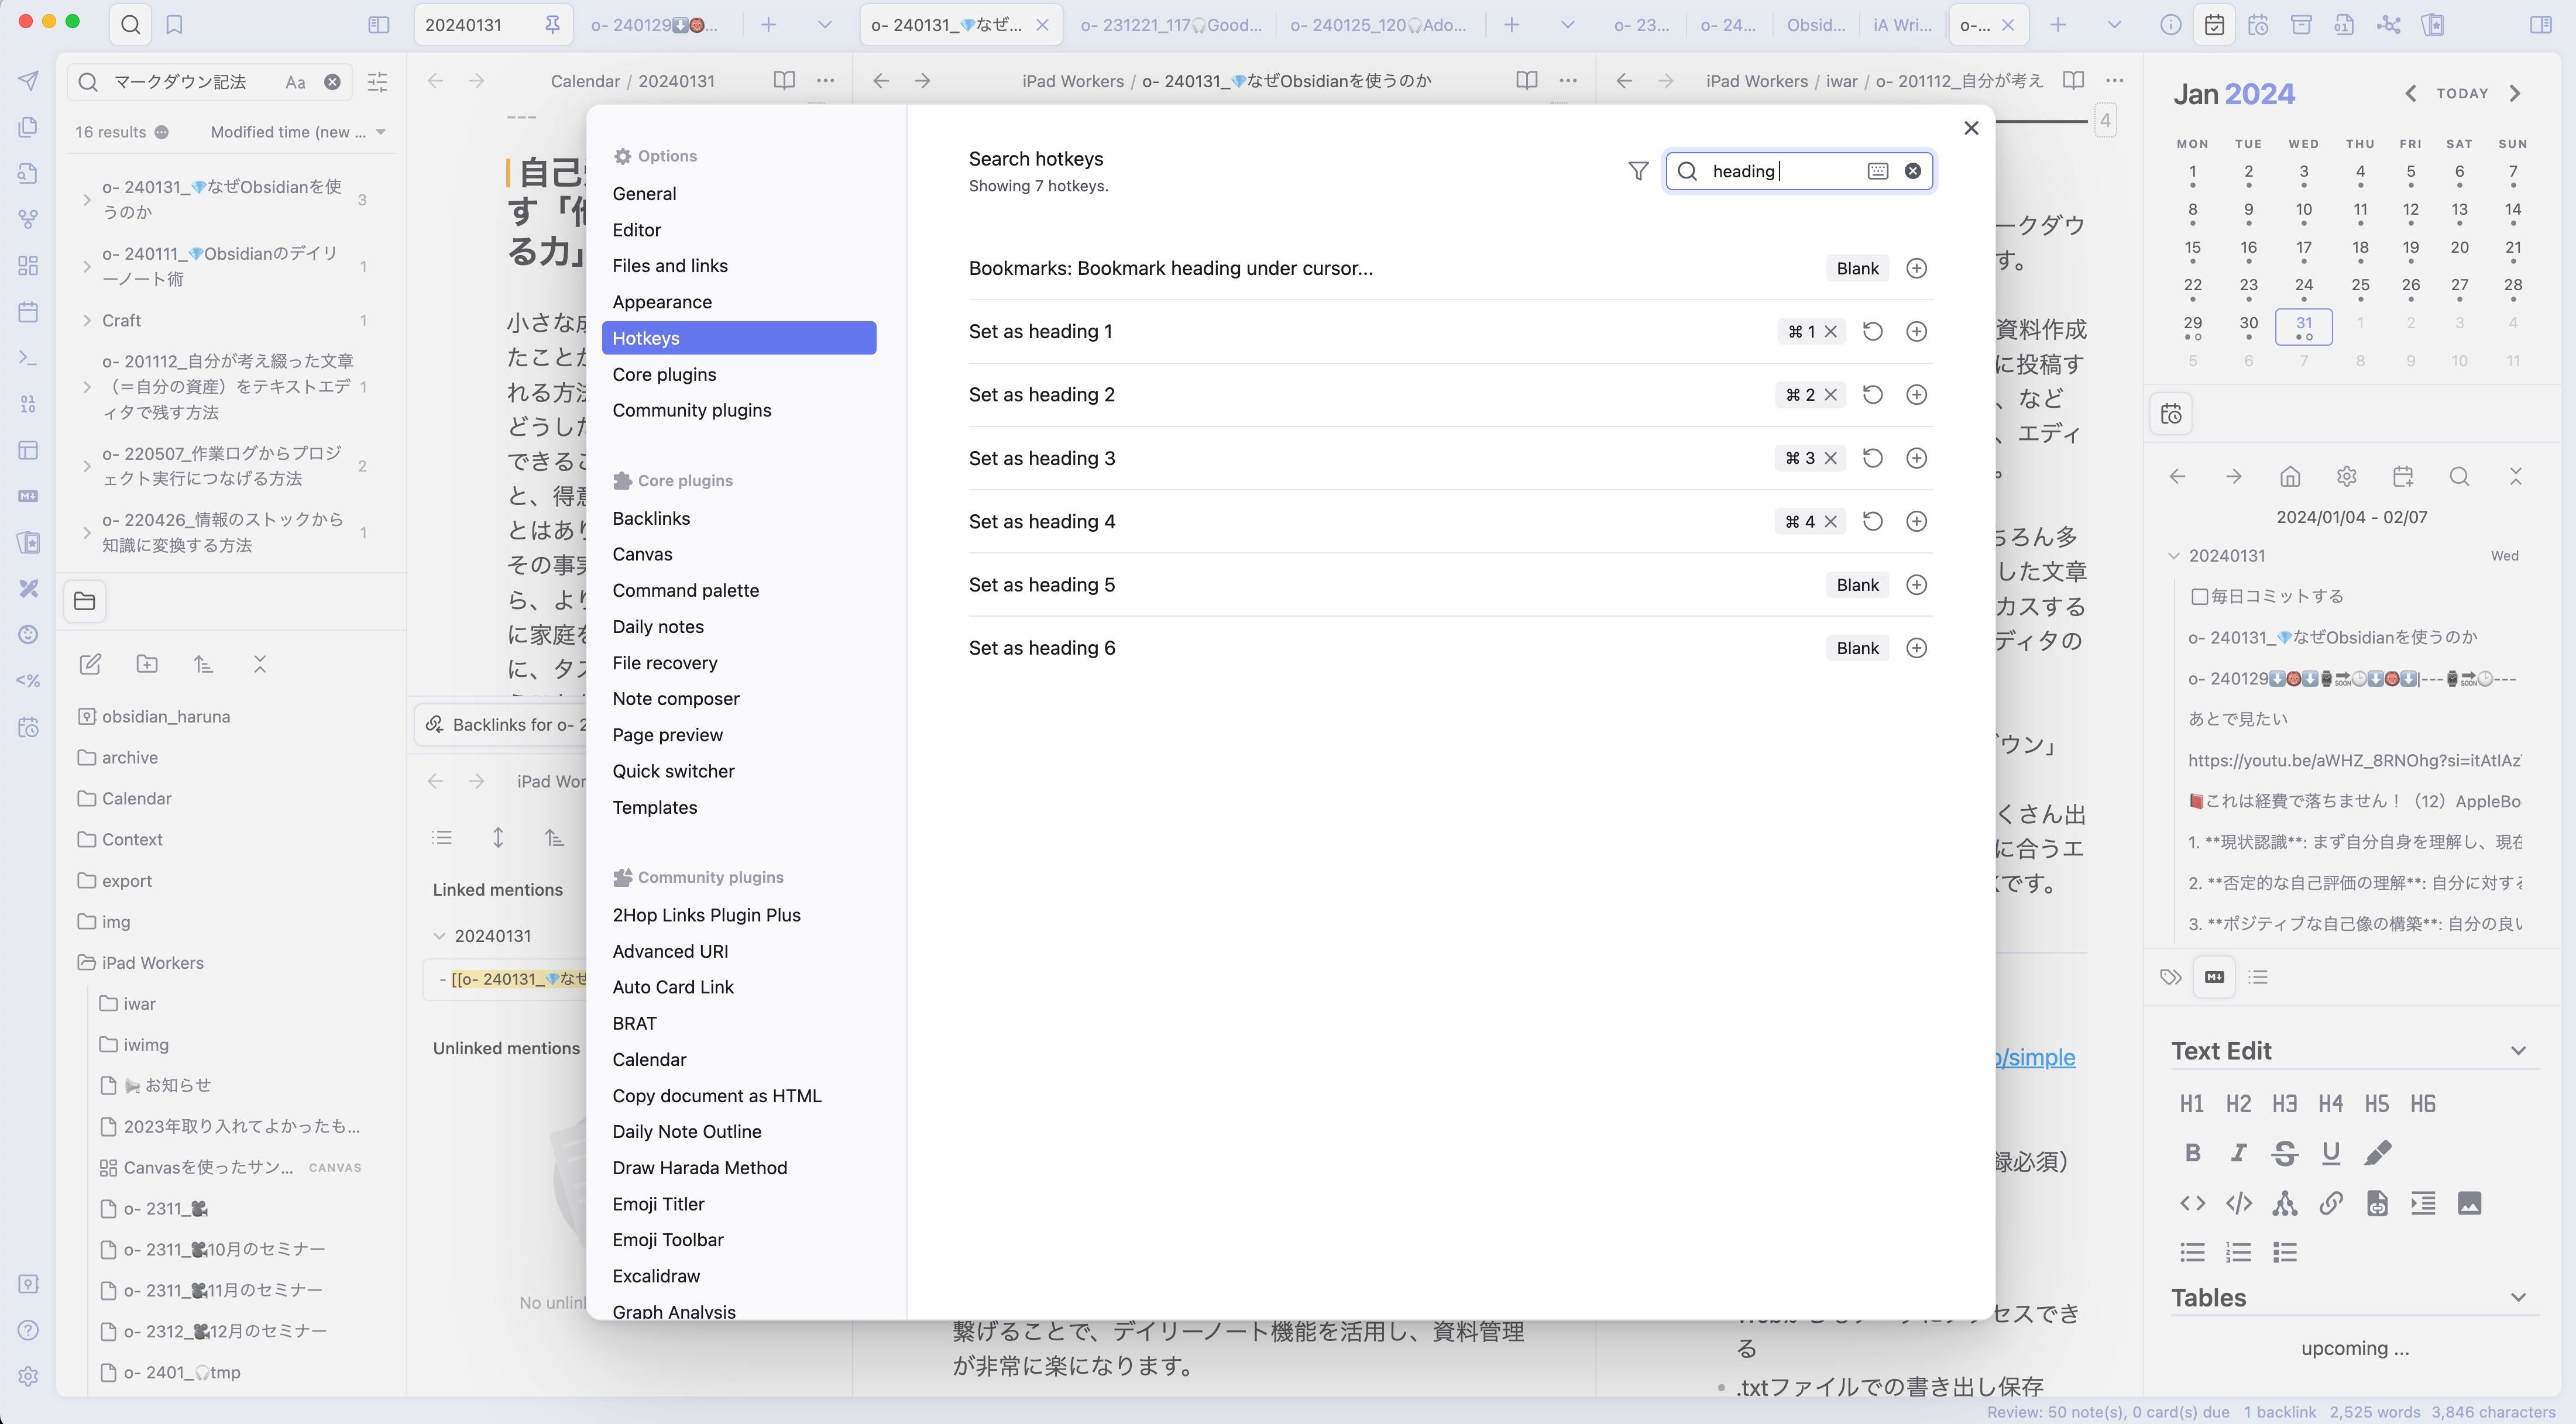Open Community plugins settings section
The width and height of the screenshot is (2576, 1424).
pyautogui.click(x=739, y=410)
